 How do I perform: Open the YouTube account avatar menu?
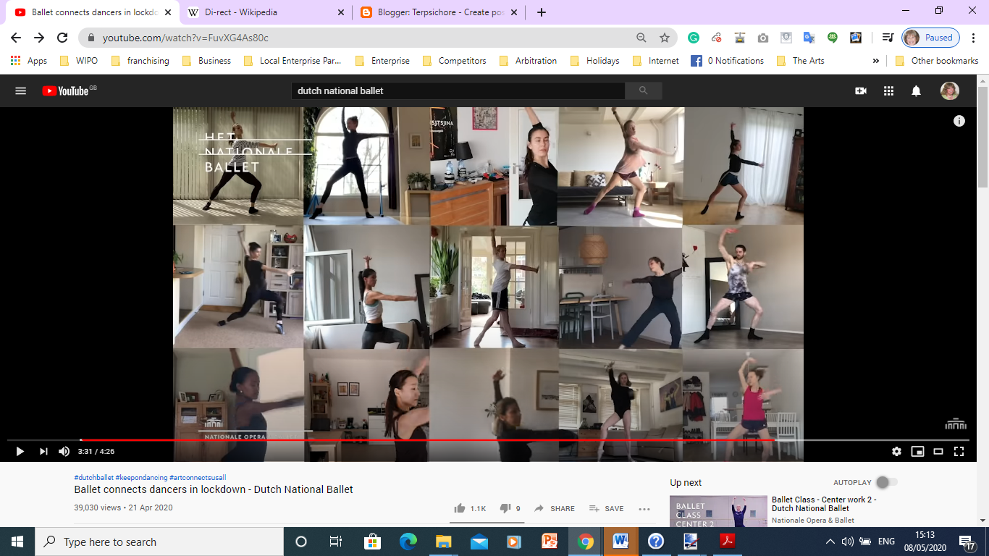click(949, 90)
